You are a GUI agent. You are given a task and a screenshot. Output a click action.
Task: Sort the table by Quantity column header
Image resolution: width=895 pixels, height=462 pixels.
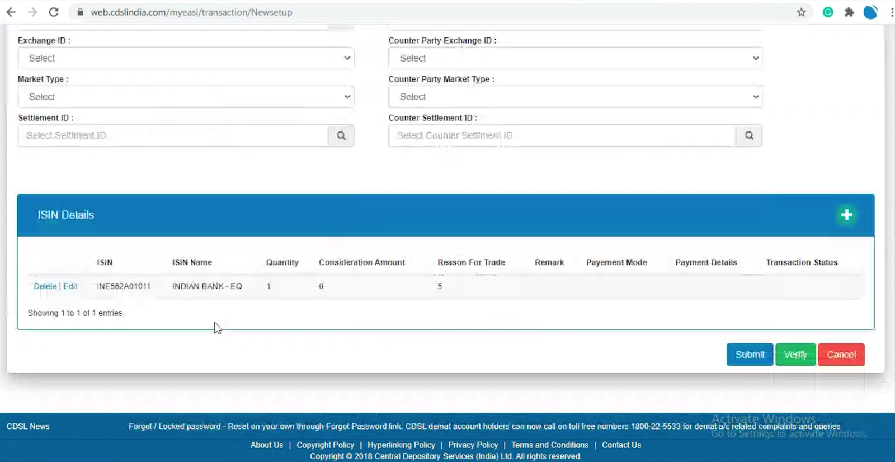coord(282,262)
